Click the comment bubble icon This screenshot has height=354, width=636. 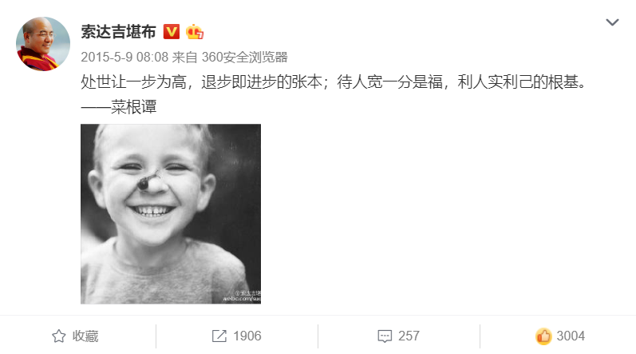click(x=385, y=336)
